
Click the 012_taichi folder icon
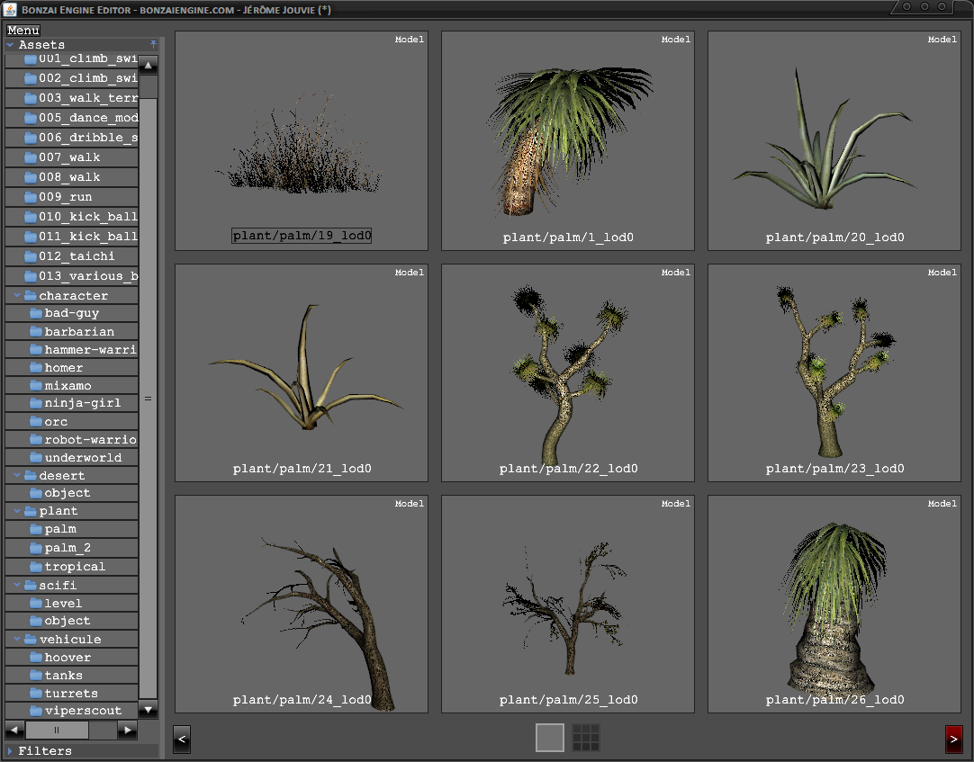[x=30, y=256]
